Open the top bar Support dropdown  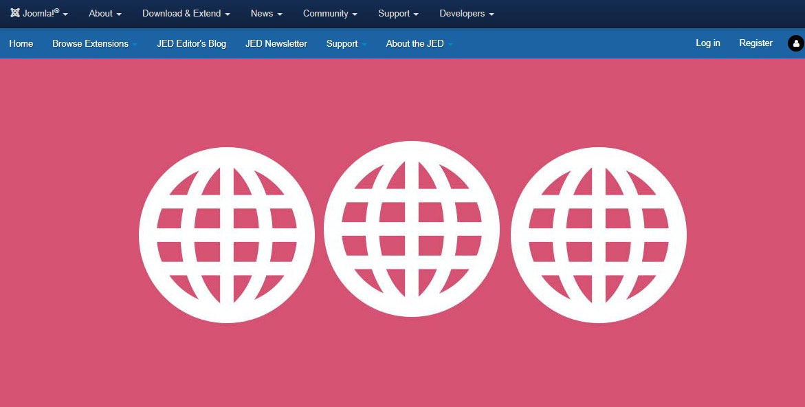[399, 14]
